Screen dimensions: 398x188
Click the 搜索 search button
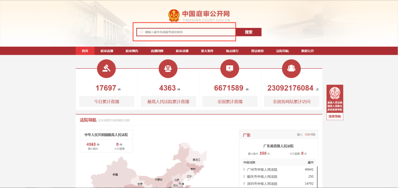click(x=249, y=32)
